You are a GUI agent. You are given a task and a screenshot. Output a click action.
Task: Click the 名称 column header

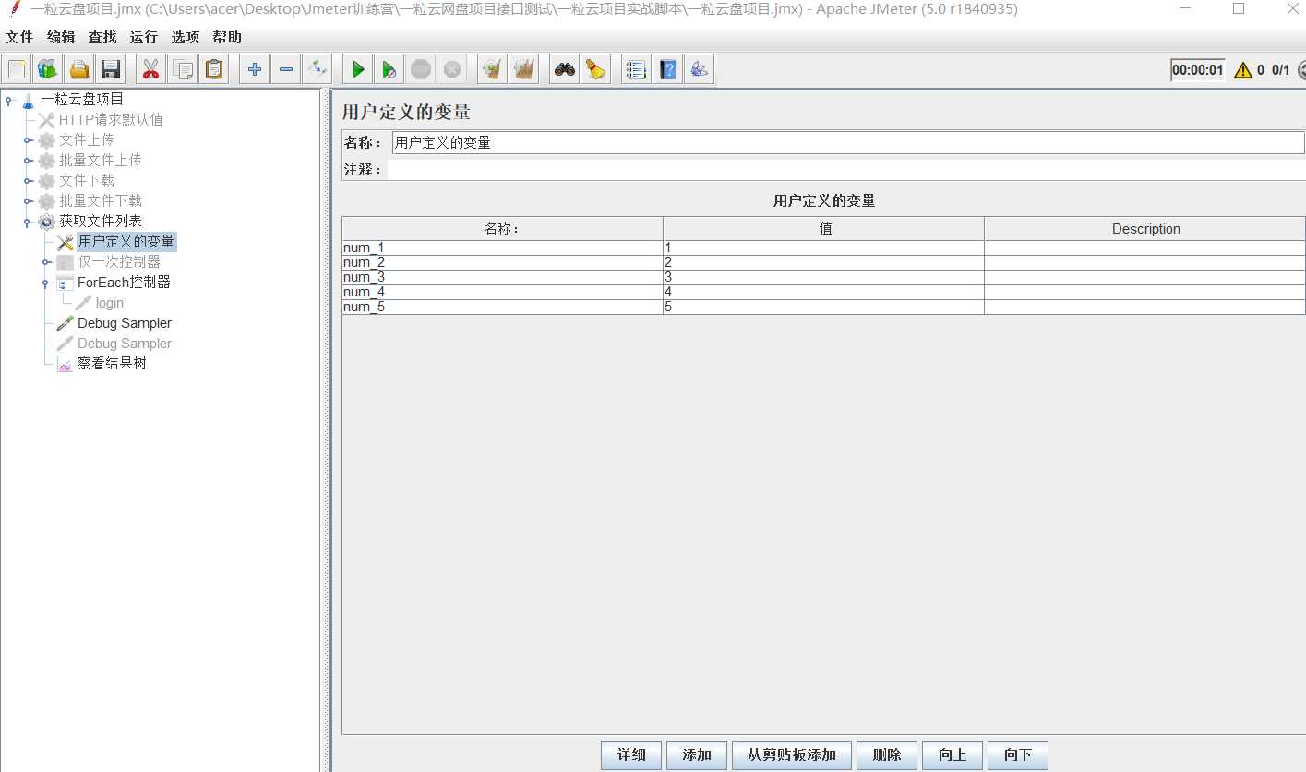pyautogui.click(x=502, y=229)
